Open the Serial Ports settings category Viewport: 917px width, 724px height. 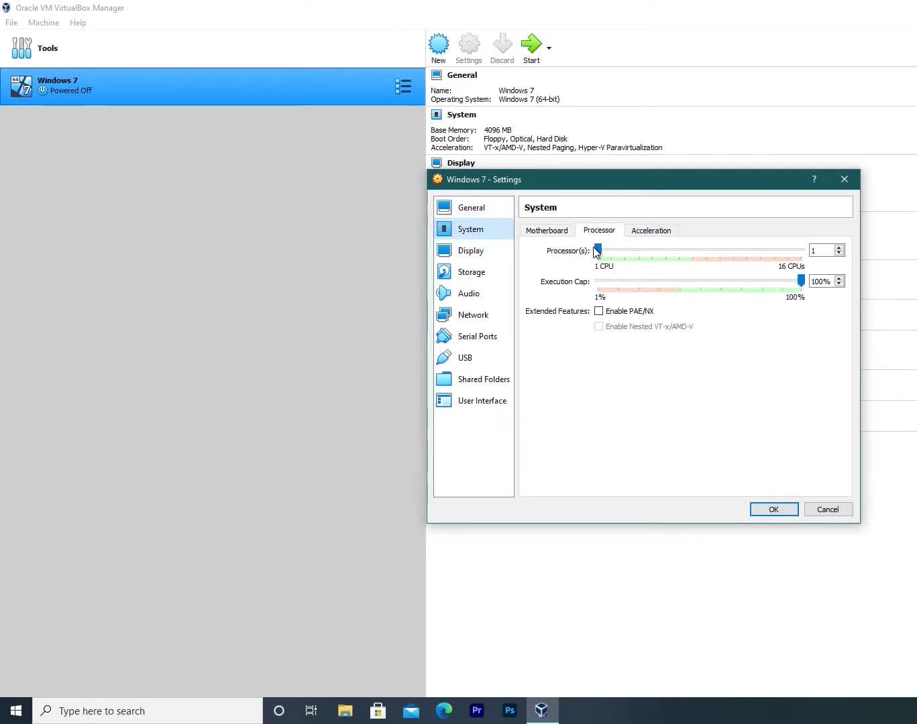[474, 337]
